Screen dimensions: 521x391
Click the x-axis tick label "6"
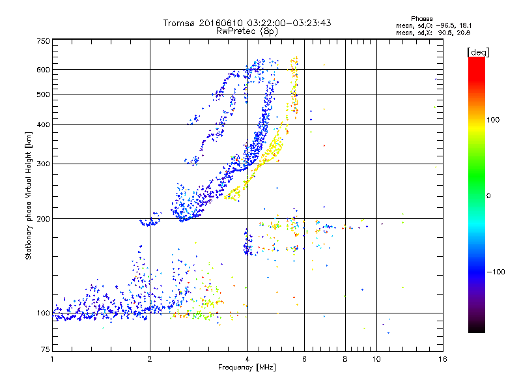pos(304,359)
